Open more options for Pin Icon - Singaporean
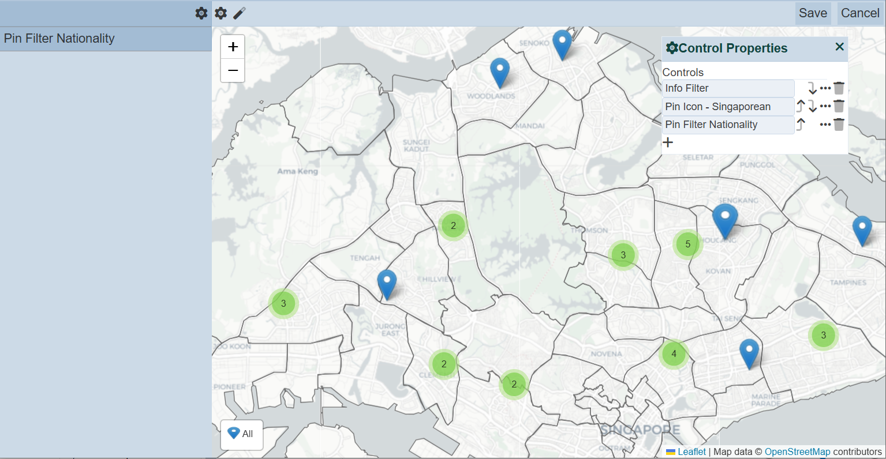The height and width of the screenshot is (459, 886). coord(825,106)
